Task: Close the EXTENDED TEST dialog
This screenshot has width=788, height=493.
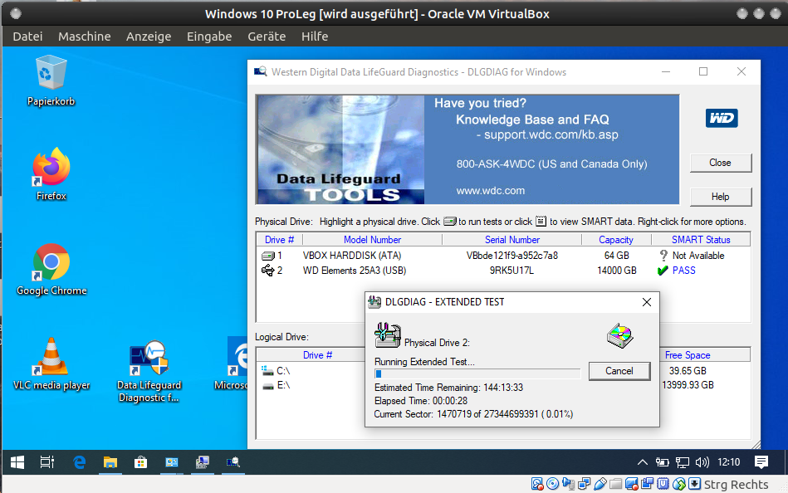Action: 647,302
